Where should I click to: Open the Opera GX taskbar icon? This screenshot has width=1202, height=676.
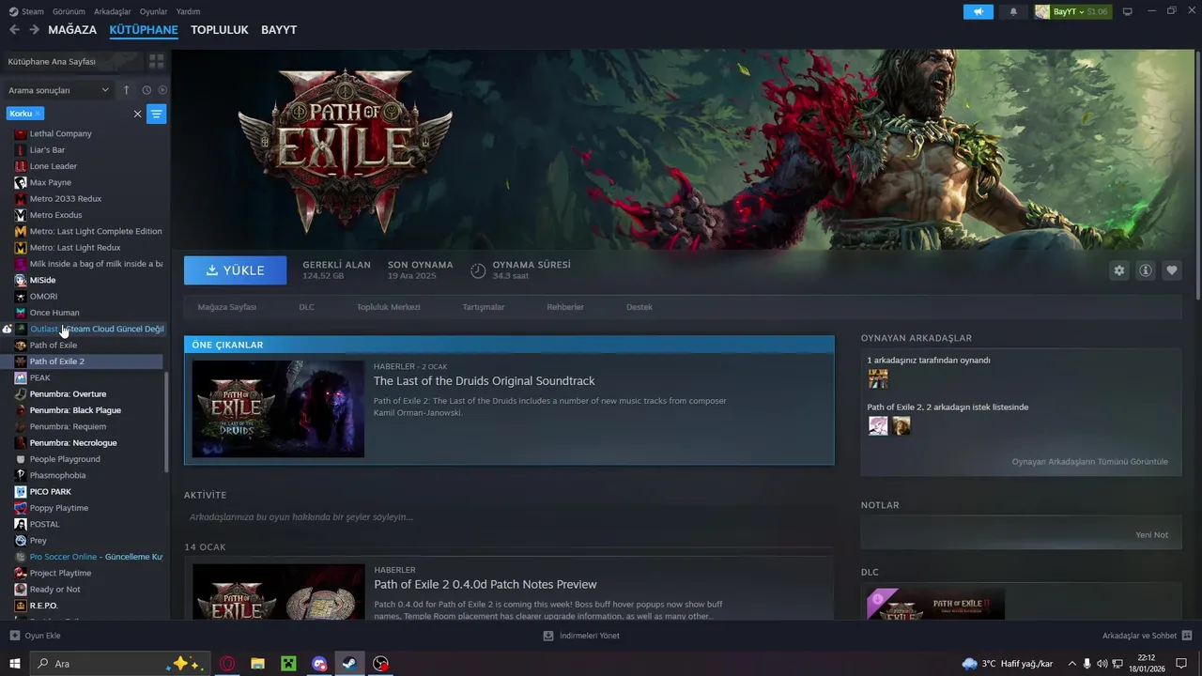click(x=227, y=664)
